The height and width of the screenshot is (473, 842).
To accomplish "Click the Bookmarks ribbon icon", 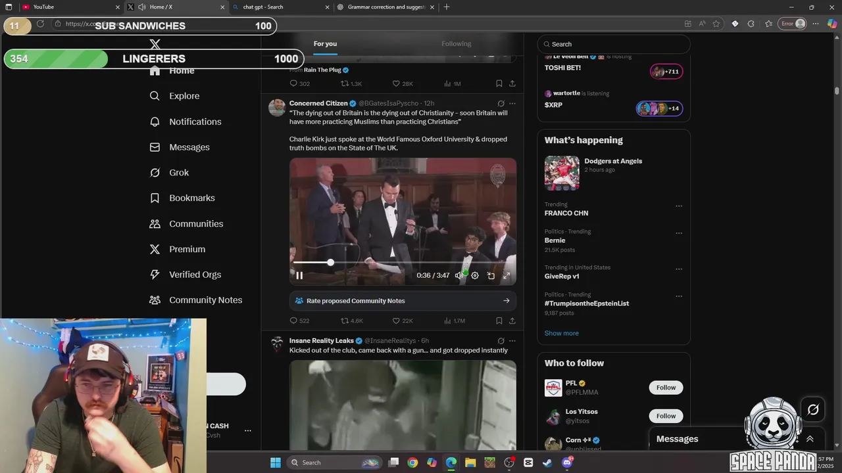I will [155, 198].
